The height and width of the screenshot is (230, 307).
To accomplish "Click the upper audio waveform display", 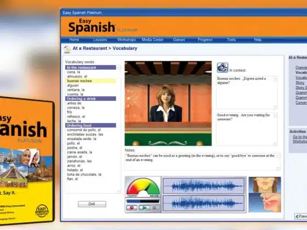I will (x=203, y=186).
